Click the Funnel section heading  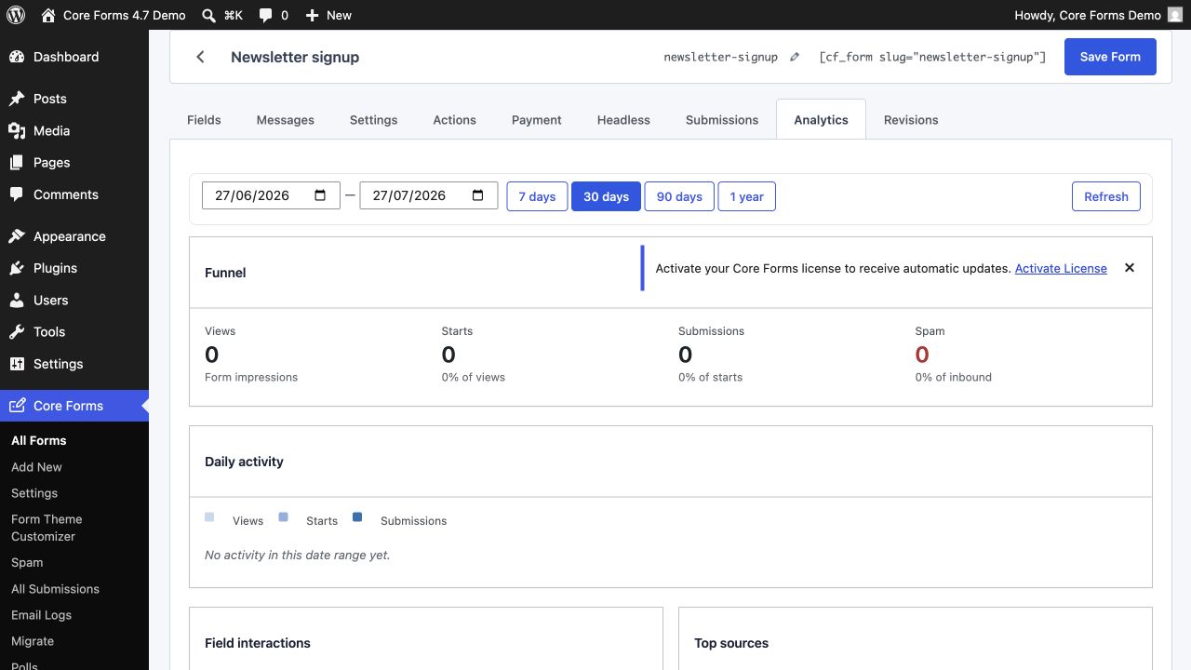[225, 273]
